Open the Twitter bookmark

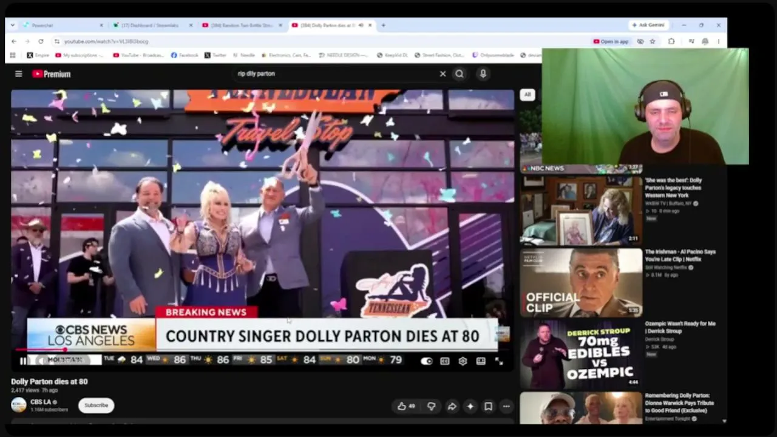(x=215, y=55)
